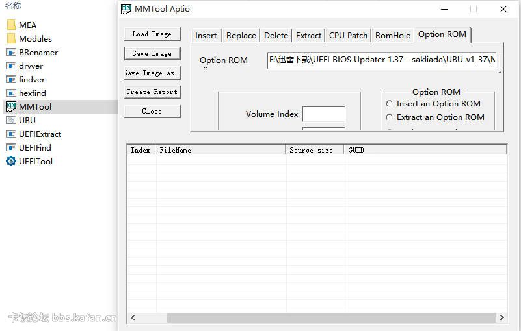
Task: Click the Volume Index input field
Action: (324, 114)
